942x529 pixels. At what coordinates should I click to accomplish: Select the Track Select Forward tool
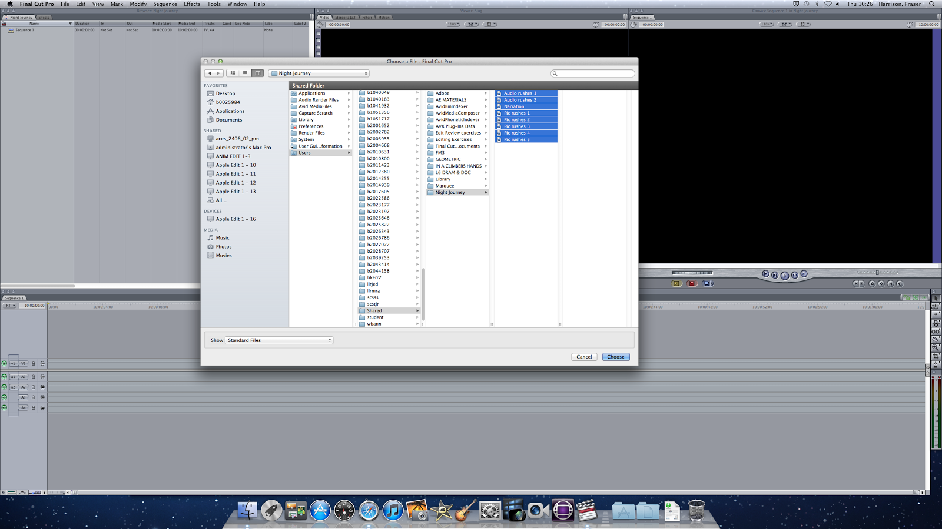(936, 315)
